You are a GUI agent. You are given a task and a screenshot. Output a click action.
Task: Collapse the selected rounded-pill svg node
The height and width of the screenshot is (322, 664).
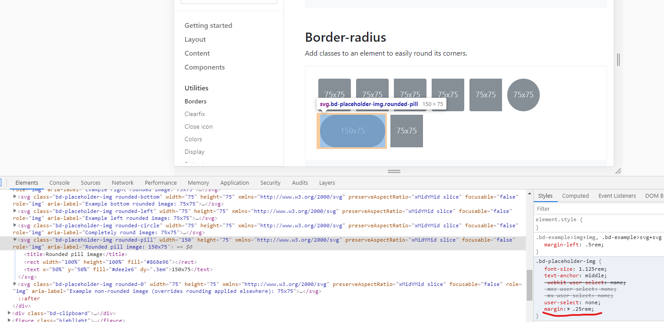click(15, 239)
